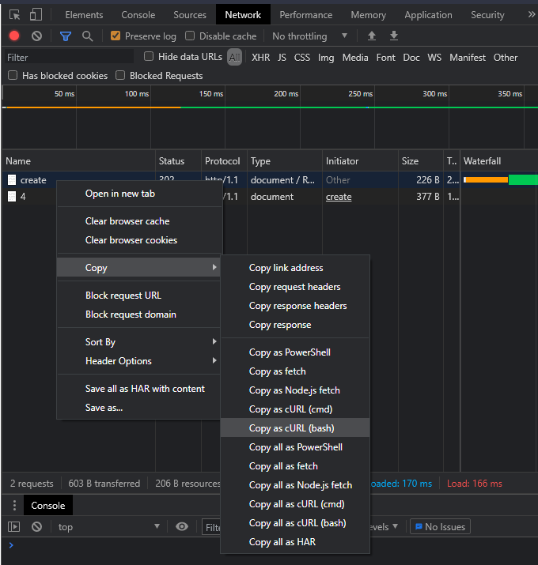Export HAR file with download icon
Viewport: 538px width, 565px height.
pos(394,36)
